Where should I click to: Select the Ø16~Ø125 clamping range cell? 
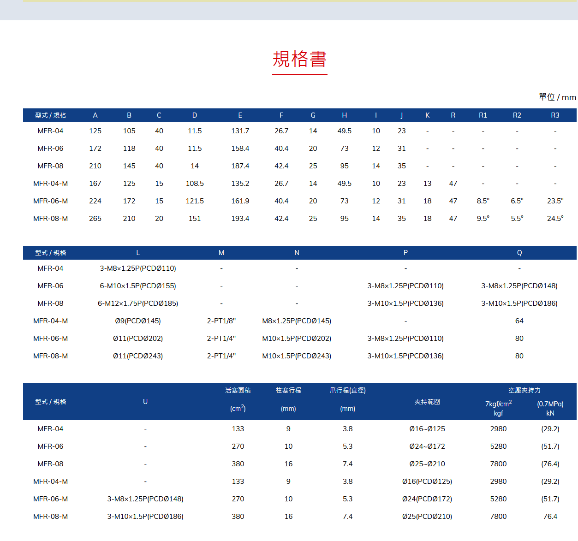pyautogui.click(x=428, y=428)
